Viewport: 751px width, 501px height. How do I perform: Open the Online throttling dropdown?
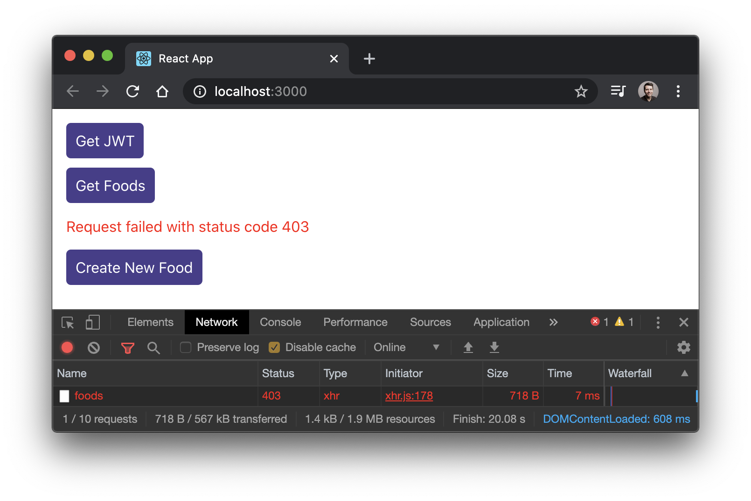coord(406,348)
